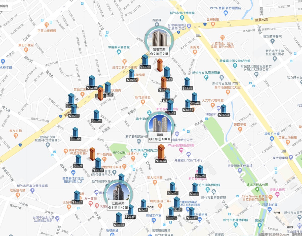Click the building marker priced 11.63
The height and width of the screenshot is (236, 302).
click(x=145, y=62)
